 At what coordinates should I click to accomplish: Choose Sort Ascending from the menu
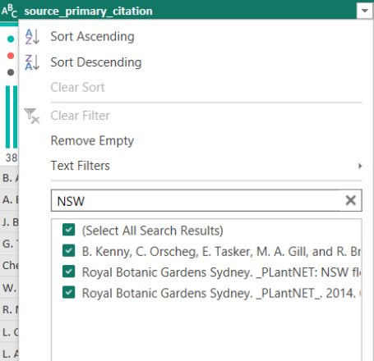tap(92, 37)
